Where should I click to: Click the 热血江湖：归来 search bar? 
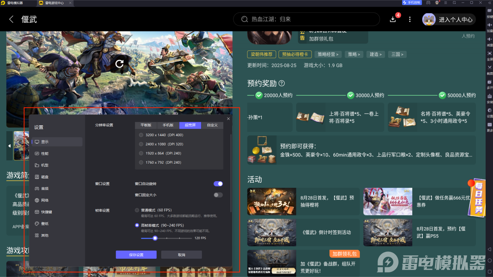306,19
